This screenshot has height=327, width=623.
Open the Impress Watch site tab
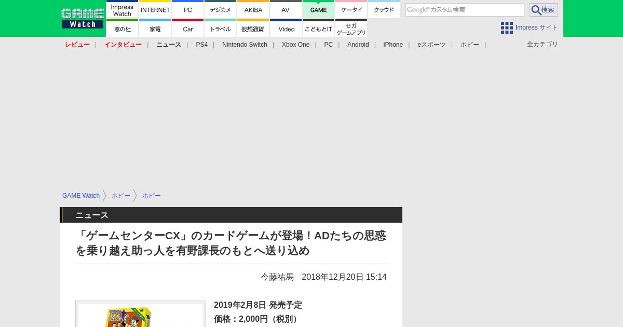tap(122, 9)
